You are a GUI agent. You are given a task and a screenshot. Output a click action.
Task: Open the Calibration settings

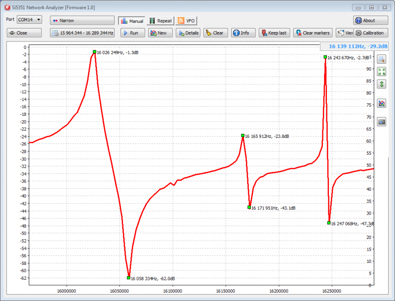371,33
